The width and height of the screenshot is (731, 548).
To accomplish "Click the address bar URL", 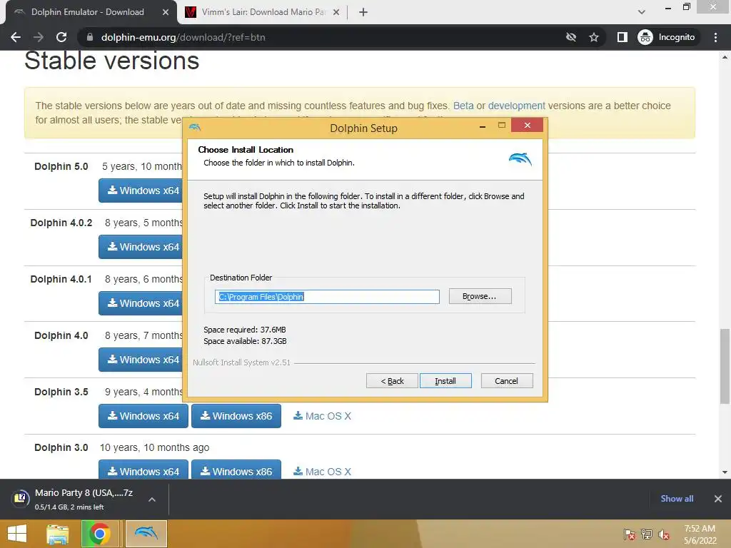I will pos(183,37).
